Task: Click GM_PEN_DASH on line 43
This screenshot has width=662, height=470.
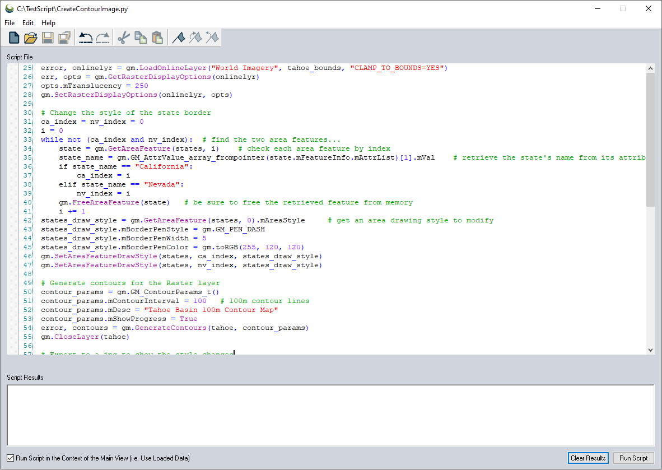Action: pos(240,229)
